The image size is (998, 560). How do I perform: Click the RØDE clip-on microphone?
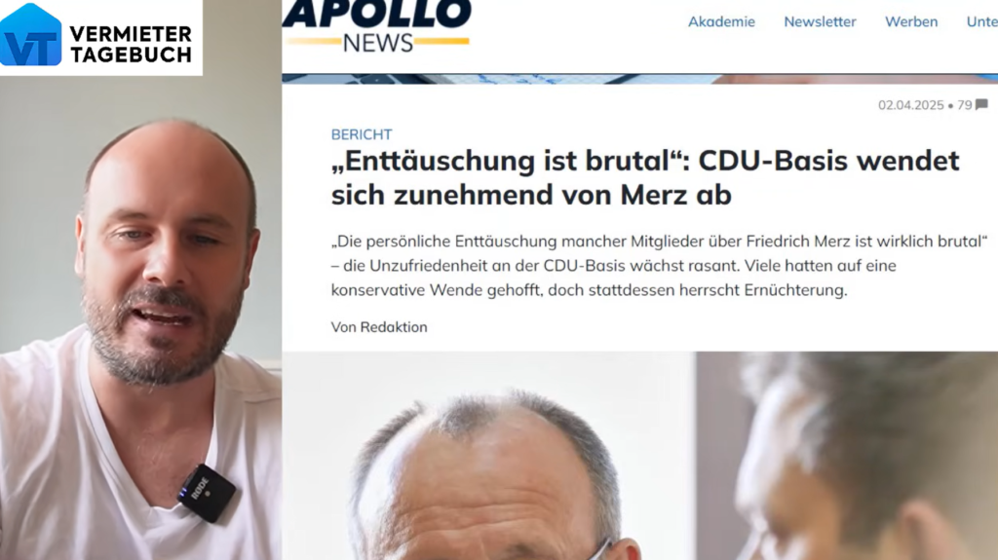pyautogui.click(x=207, y=493)
